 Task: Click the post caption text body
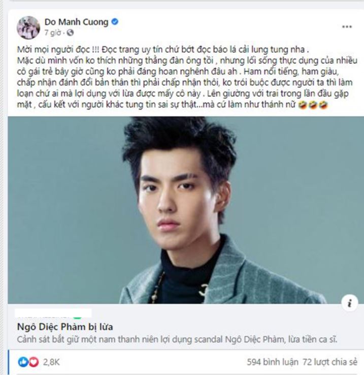[x=186, y=77]
